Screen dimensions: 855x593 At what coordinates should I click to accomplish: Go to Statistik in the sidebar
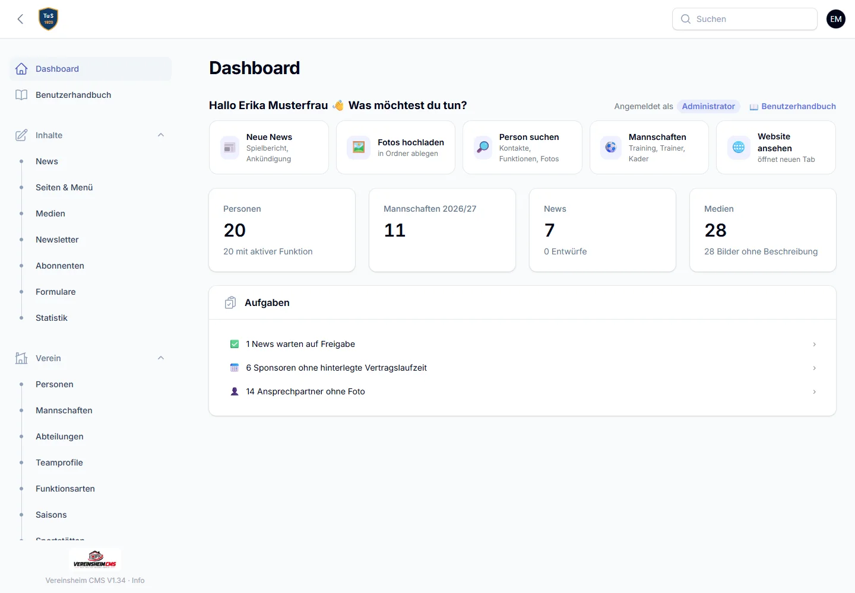(52, 318)
